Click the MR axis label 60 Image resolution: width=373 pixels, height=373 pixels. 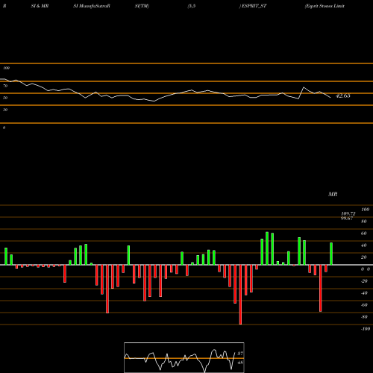(363, 233)
